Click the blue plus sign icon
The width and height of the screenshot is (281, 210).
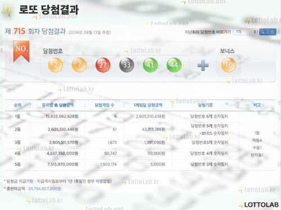point(203,65)
